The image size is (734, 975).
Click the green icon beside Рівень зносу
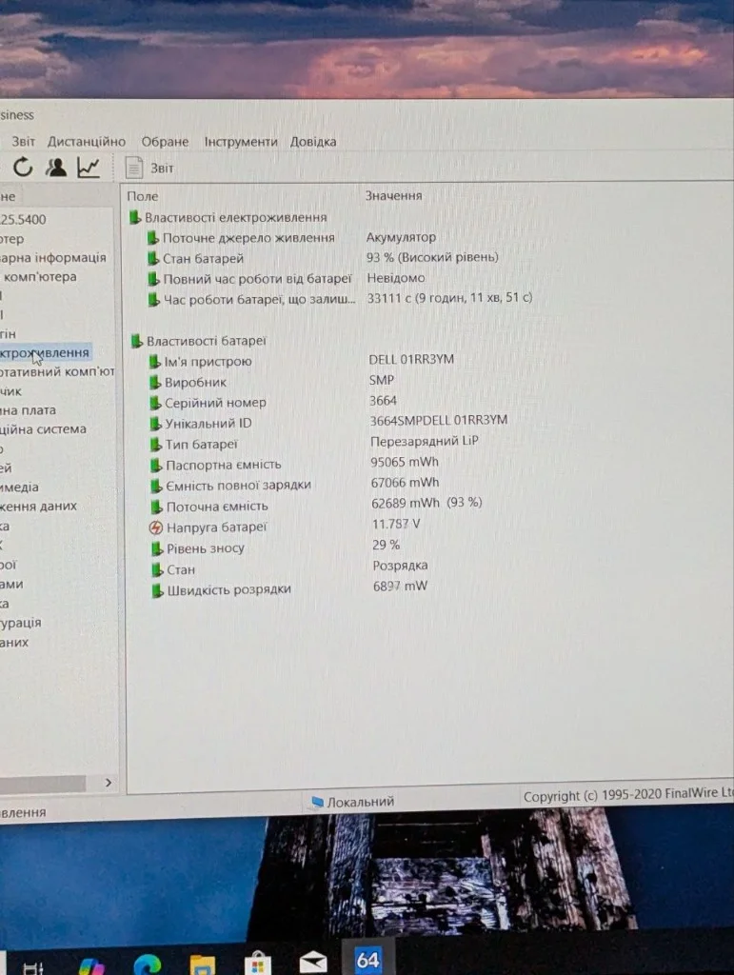[157, 548]
